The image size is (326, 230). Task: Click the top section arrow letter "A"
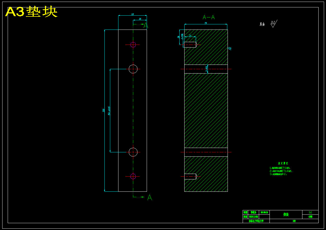146,25
